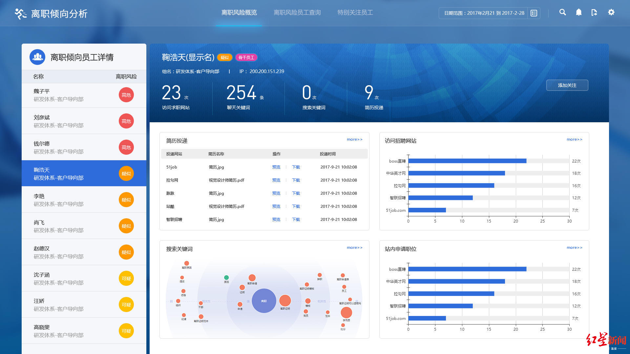Click the central 离职 keyword bubble
The image size is (630, 354).
click(264, 301)
